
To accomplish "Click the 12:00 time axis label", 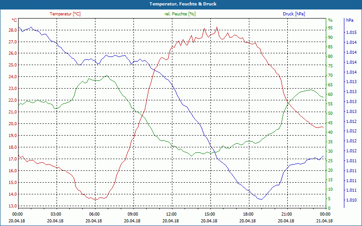I will pyautogui.click(x=171, y=214).
